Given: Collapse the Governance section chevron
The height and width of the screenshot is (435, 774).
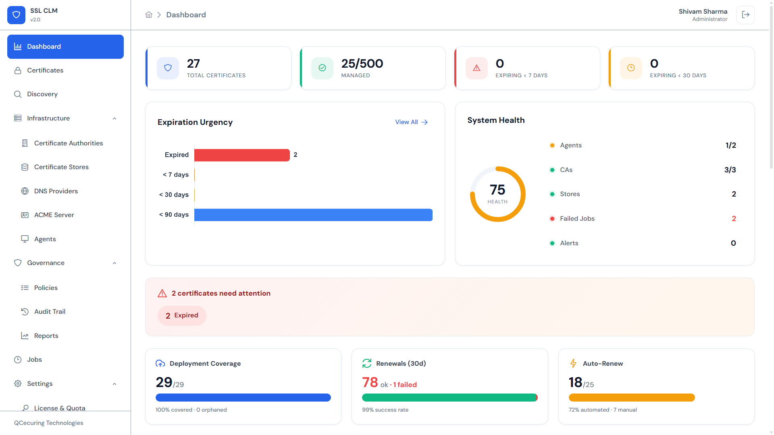Looking at the screenshot, I should 114,263.
